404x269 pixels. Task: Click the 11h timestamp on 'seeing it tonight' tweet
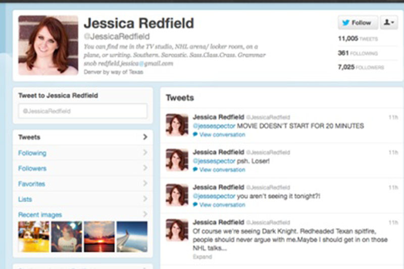(x=393, y=187)
